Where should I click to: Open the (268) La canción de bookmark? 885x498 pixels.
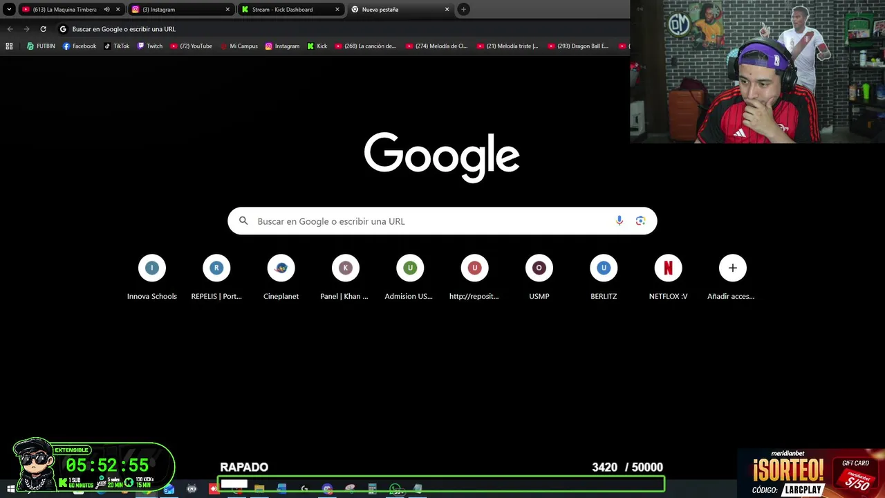tap(366, 46)
